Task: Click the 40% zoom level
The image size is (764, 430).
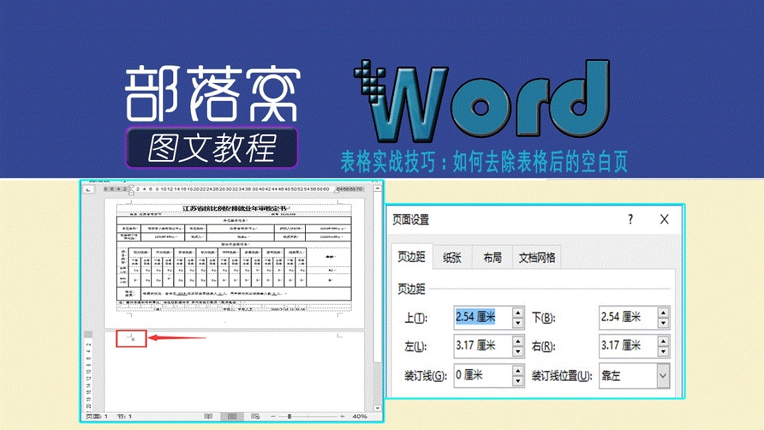Action: click(359, 416)
